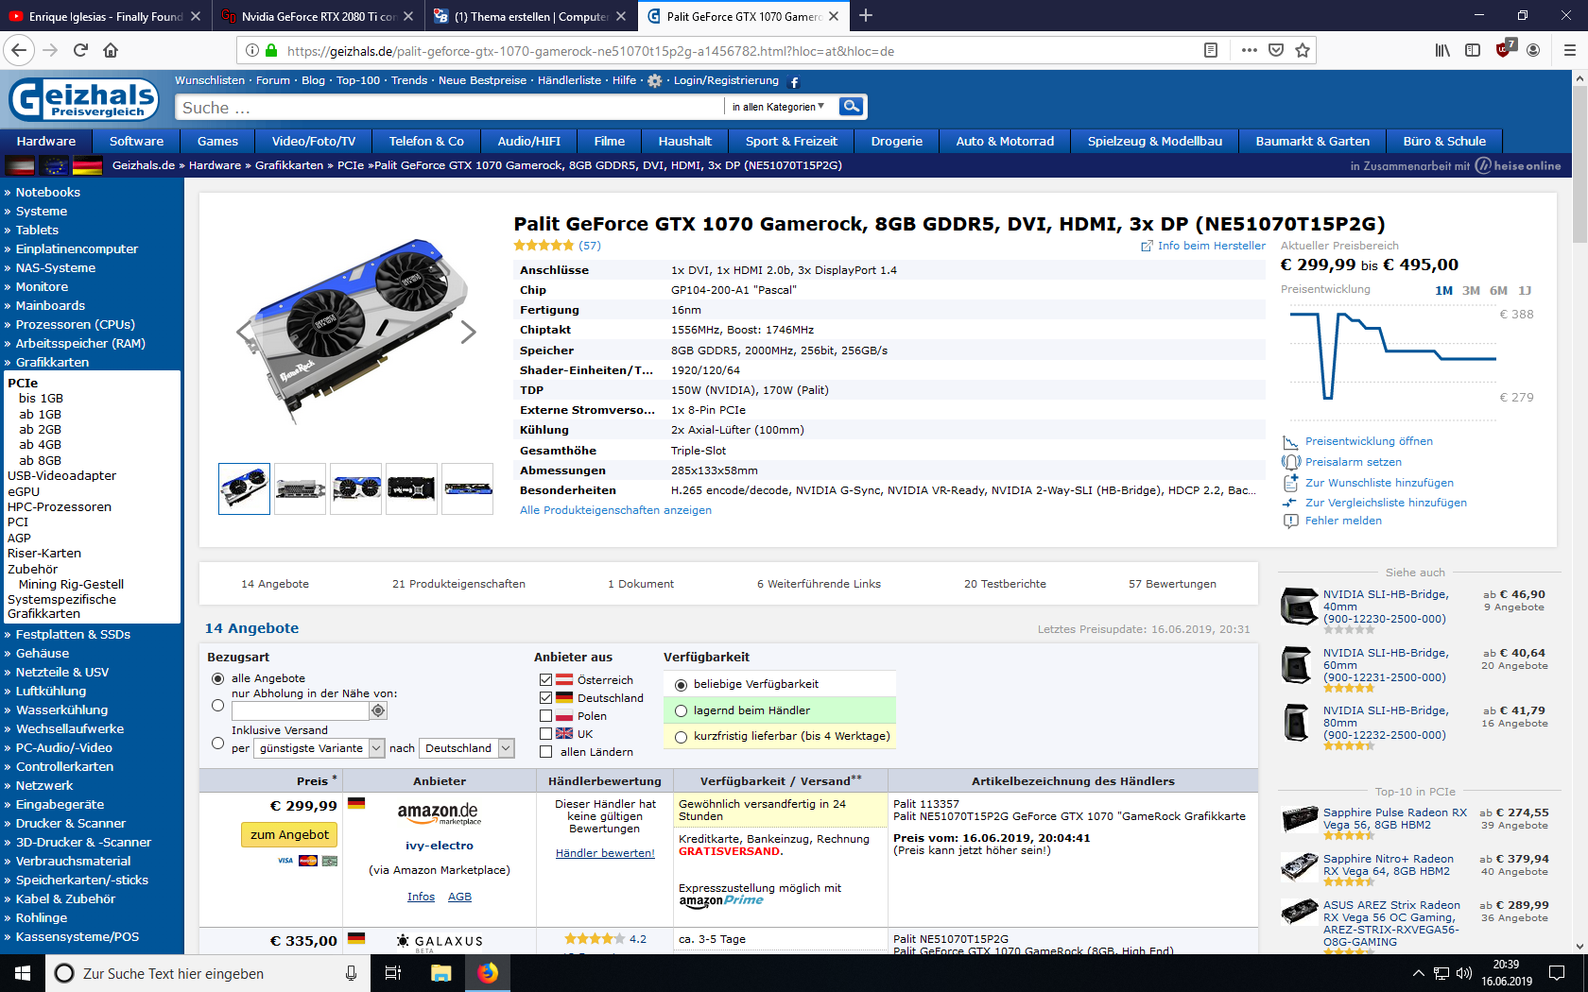
Task: Open page actions three-dot menu
Action: pyautogui.click(x=1250, y=50)
